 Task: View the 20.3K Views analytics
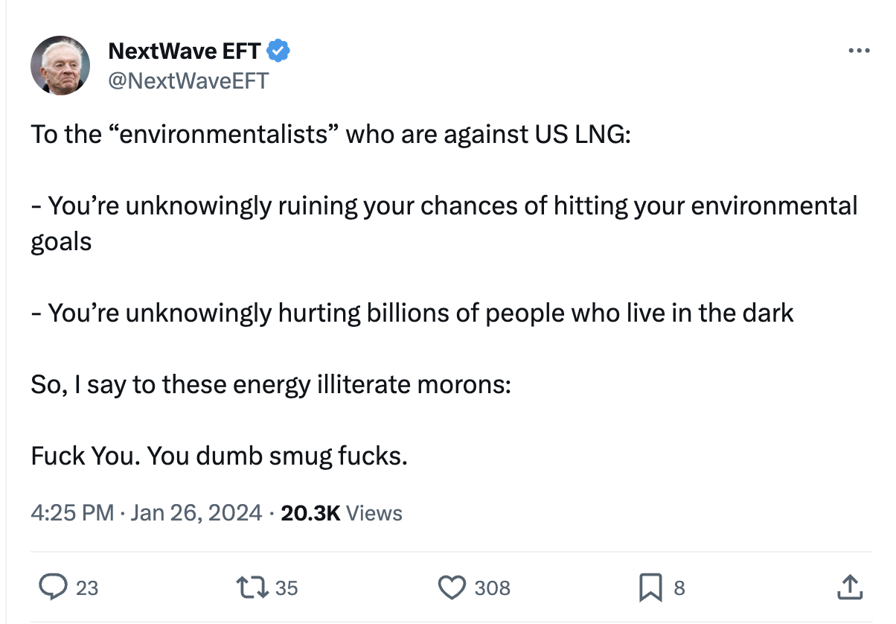click(x=342, y=513)
